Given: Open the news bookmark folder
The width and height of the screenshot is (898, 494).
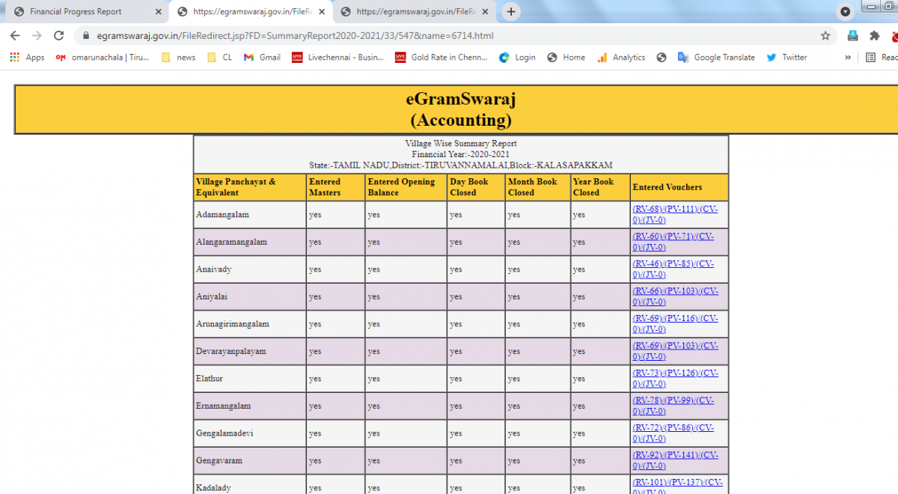Looking at the screenshot, I should (179, 58).
